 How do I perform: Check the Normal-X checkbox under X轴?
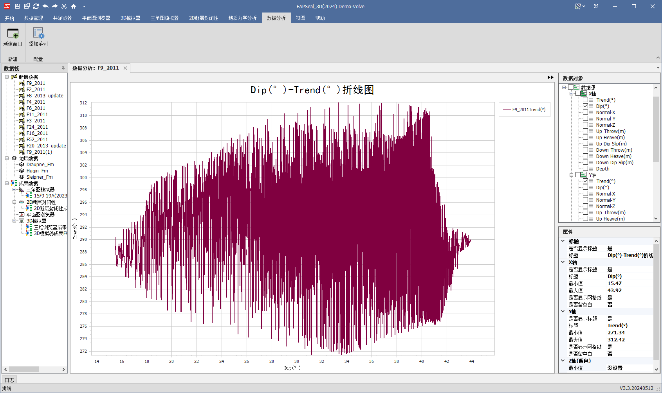[585, 112]
